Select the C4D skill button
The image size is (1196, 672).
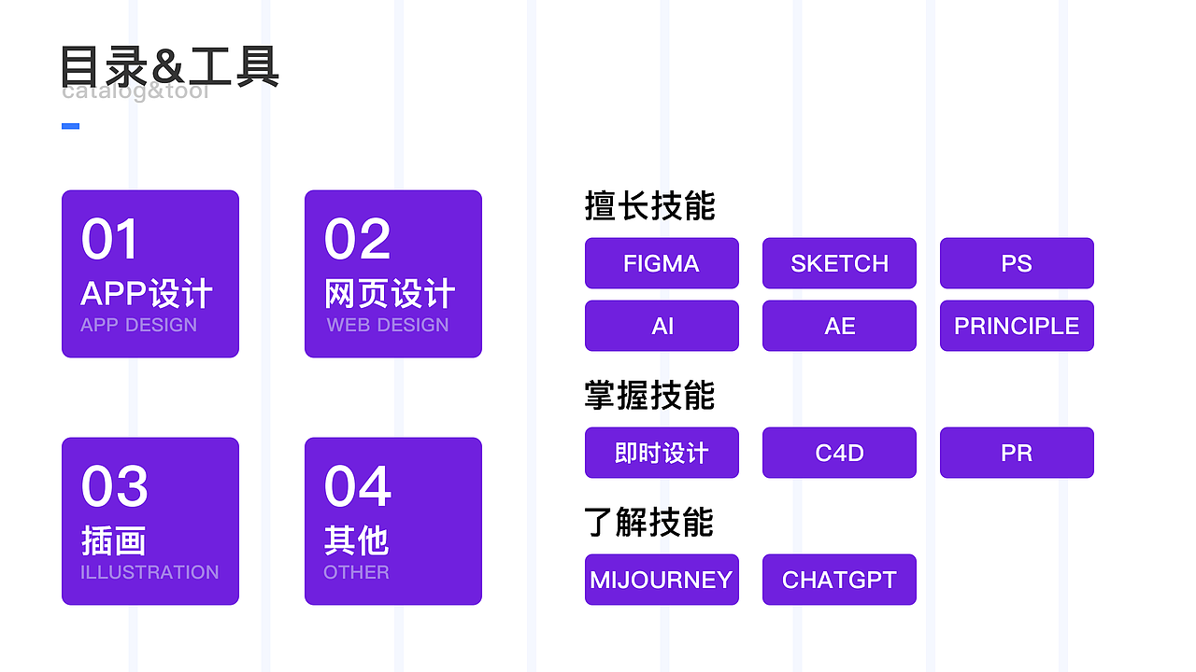click(x=839, y=453)
